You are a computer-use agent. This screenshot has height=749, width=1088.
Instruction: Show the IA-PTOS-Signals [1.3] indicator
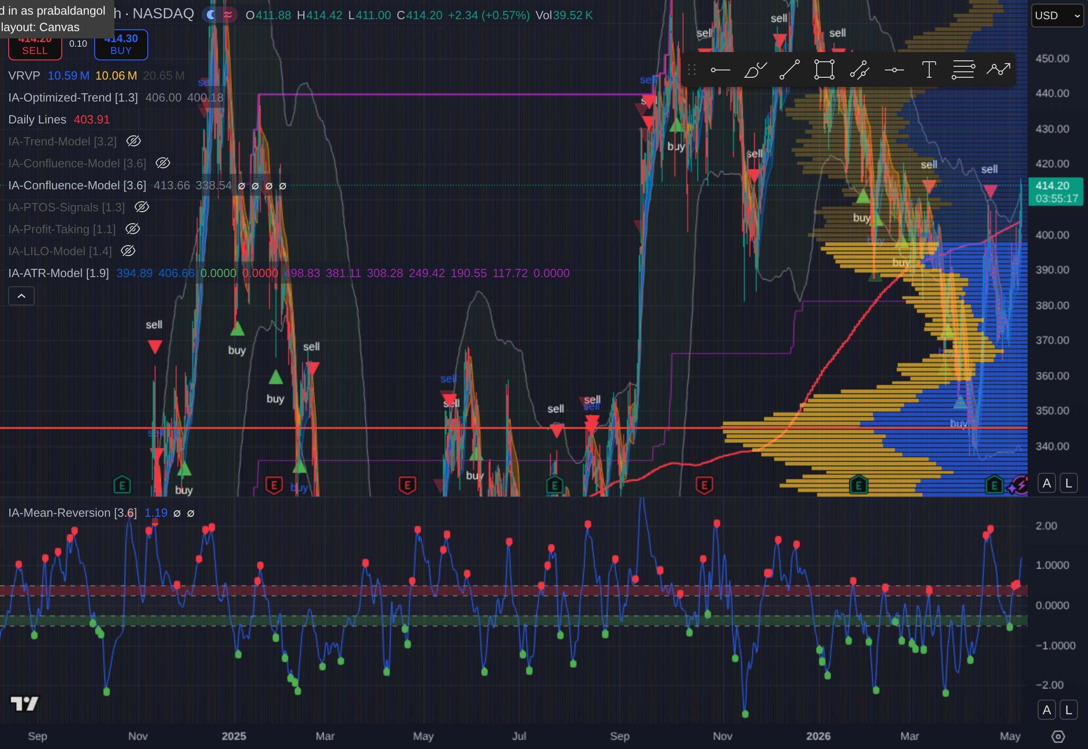pyautogui.click(x=141, y=207)
